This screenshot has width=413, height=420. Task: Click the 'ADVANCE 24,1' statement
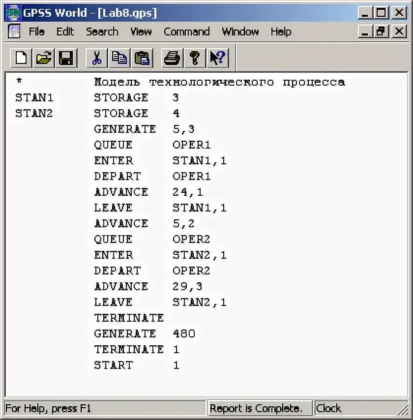(148, 192)
